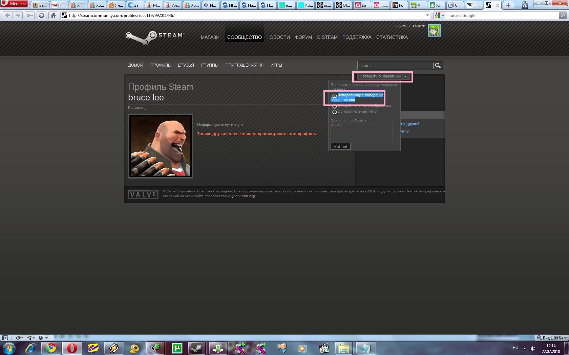569x355 pixels.
Task: Open Google Chrome from the taskbar
Action: coord(51,348)
